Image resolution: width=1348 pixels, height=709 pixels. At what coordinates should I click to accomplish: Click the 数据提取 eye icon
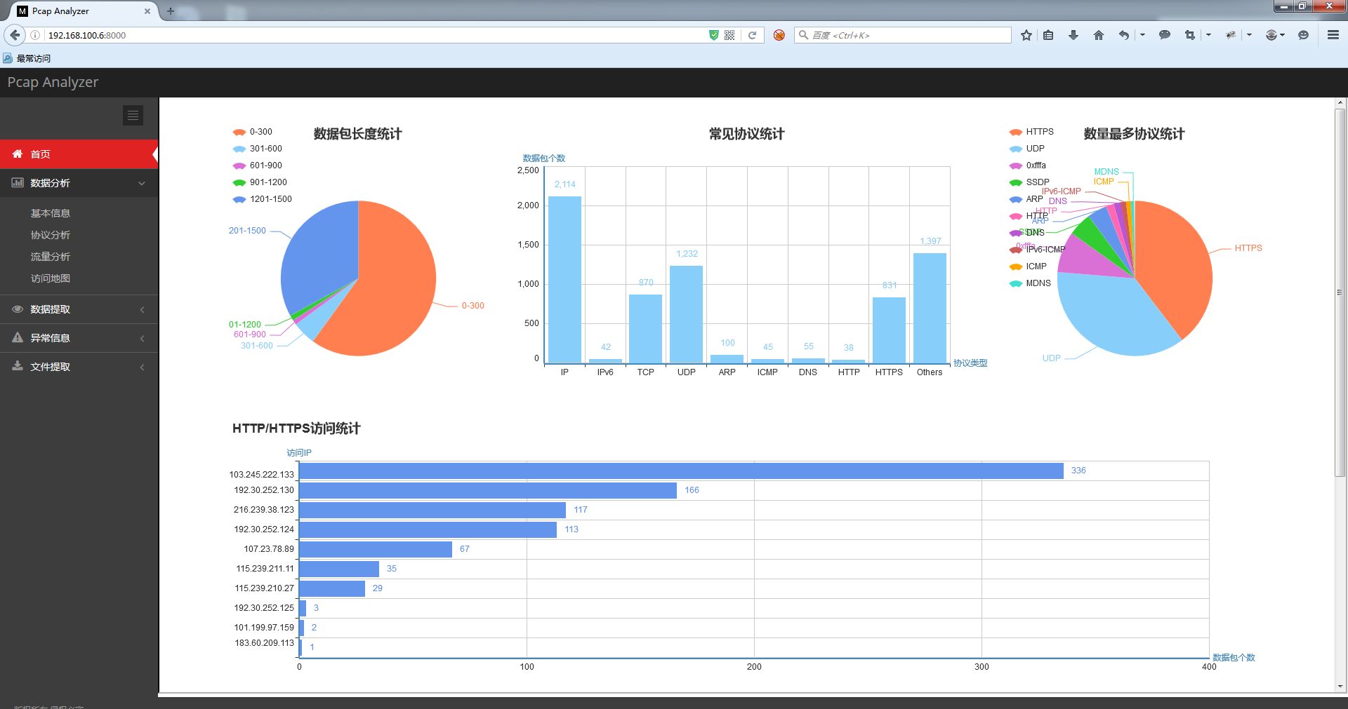18,309
